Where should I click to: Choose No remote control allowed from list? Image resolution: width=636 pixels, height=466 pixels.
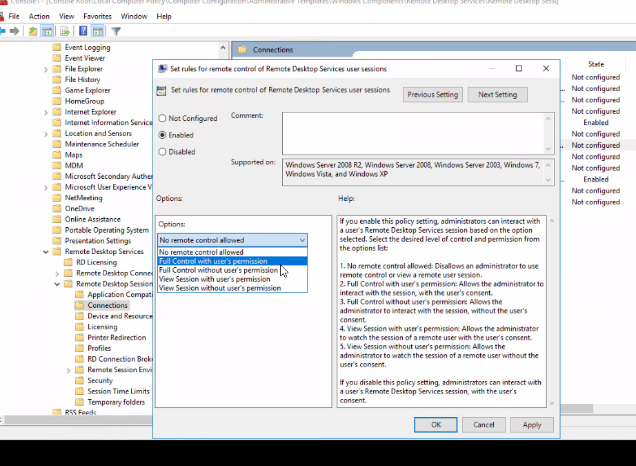pyautogui.click(x=232, y=252)
